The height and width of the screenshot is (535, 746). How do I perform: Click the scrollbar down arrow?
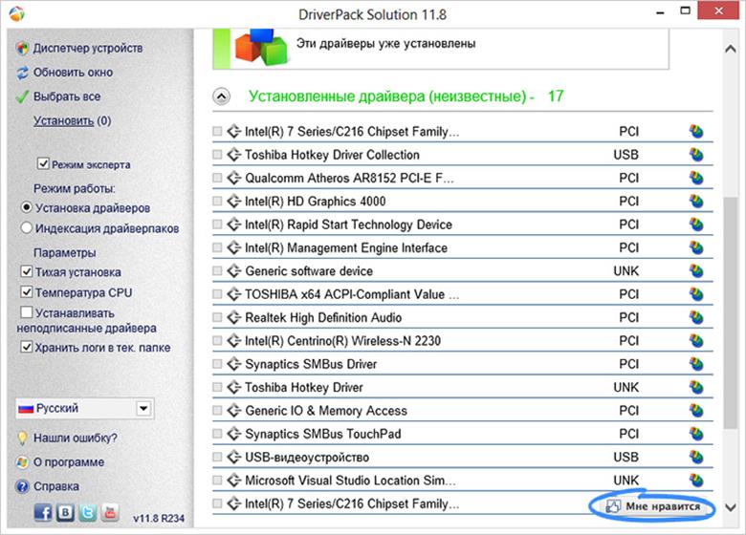(731, 504)
